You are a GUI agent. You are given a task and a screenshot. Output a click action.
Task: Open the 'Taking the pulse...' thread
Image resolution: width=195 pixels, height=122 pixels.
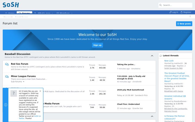pyautogui.click(x=126, y=64)
